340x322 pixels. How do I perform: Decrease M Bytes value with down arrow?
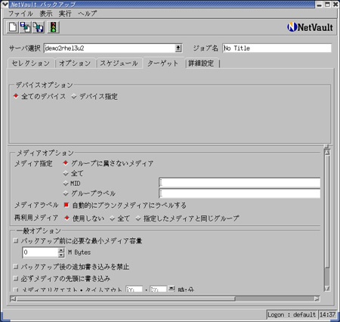(x=61, y=255)
